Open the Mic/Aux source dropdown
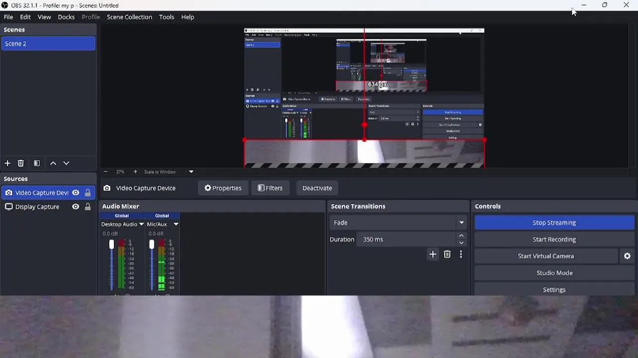Image resolution: width=638 pixels, height=358 pixels. point(175,224)
